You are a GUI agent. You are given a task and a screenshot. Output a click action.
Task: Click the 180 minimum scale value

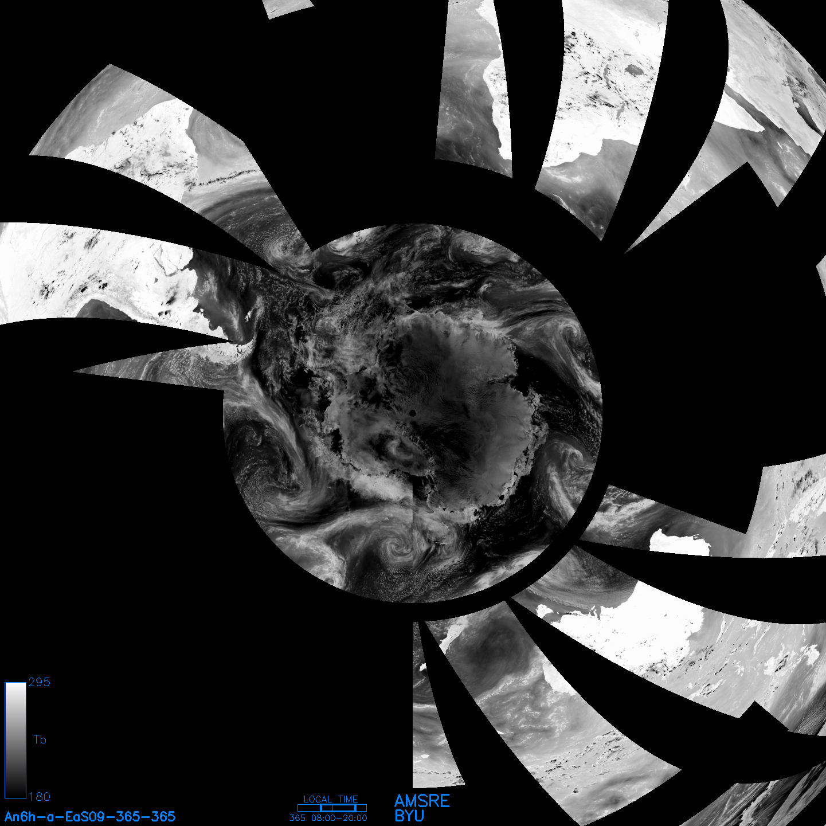point(40,797)
